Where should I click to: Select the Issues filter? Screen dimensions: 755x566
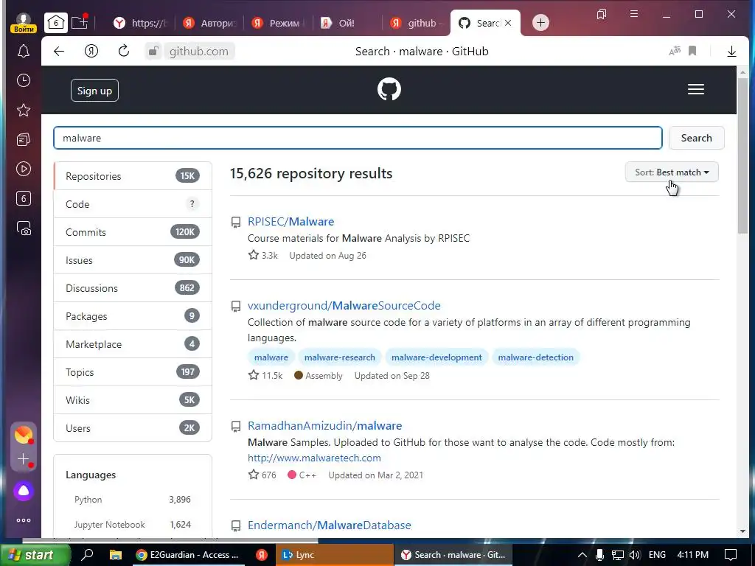(133, 260)
